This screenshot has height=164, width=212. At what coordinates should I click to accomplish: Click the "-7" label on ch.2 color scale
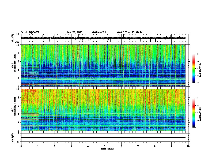pyautogui.click(x=198, y=128)
